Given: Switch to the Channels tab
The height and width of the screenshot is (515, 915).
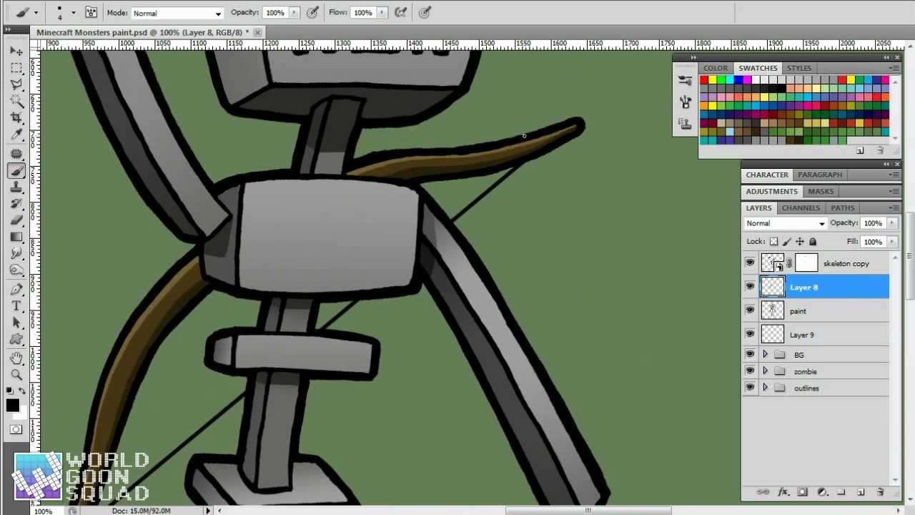Looking at the screenshot, I should [x=801, y=207].
